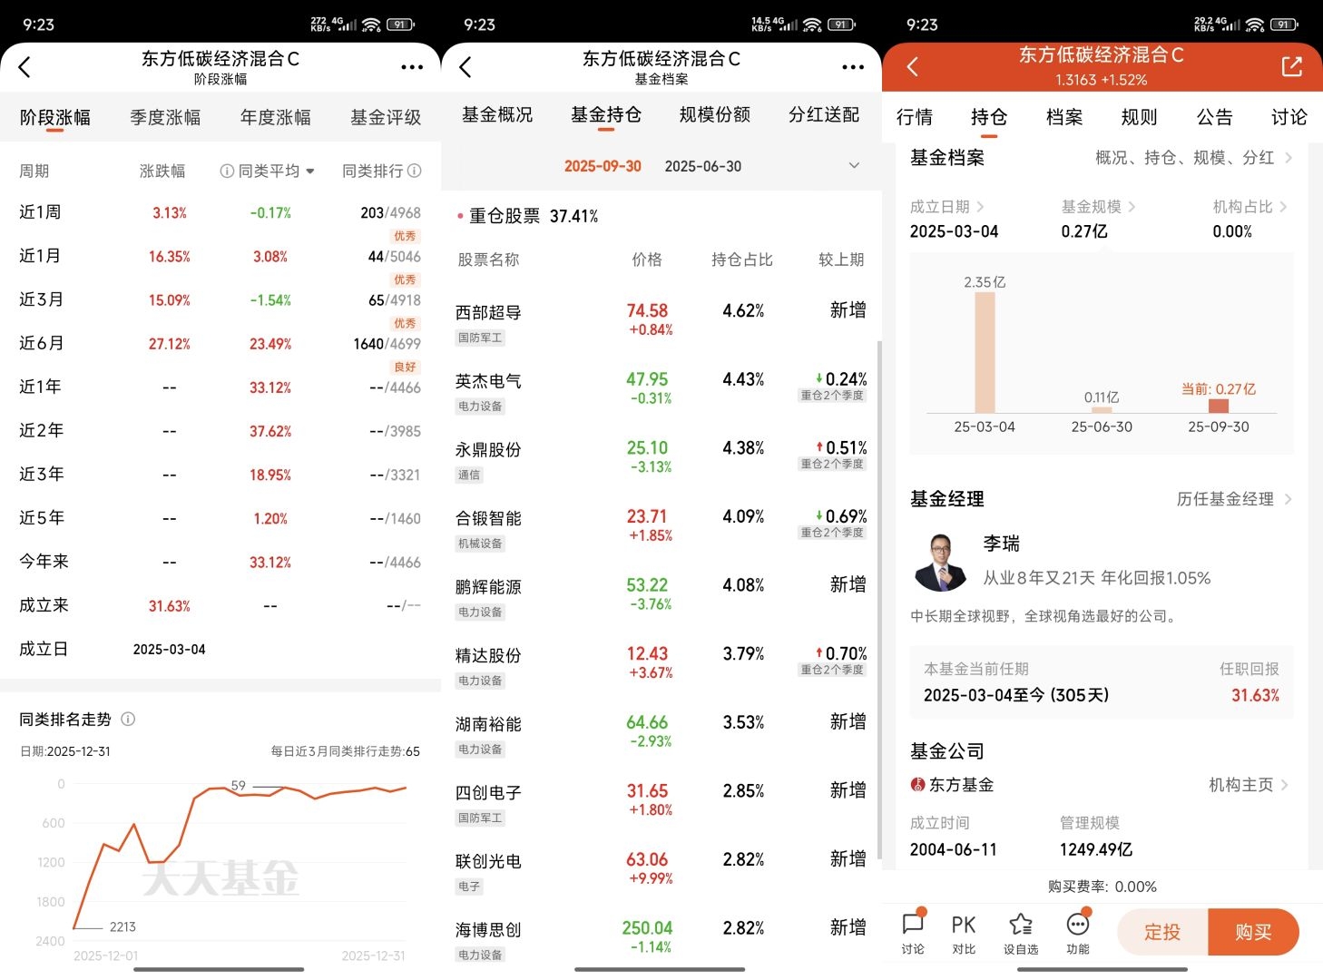This screenshot has height=980, width=1323.
Task: Open 联创光电 stock row
Action: (x=661, y=870)
